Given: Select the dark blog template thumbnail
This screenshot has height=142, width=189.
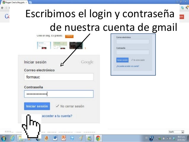Looking at the screenshot, I should pyautogui.click(x=76, y=45).
